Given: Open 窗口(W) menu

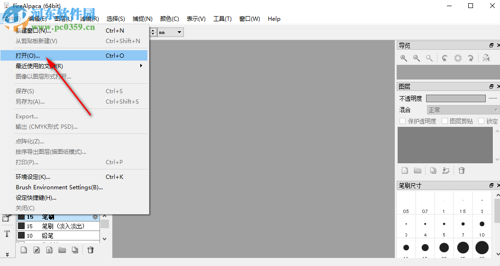Looking at the screenshot, I should click(x=249, y=19).
